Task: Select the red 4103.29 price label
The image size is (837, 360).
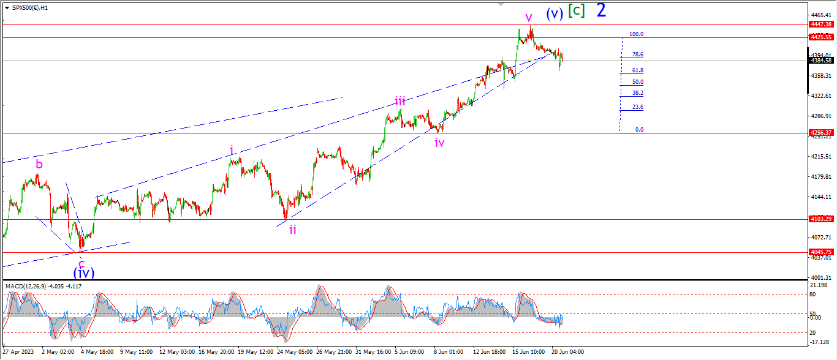Action: tap(820, 219)
